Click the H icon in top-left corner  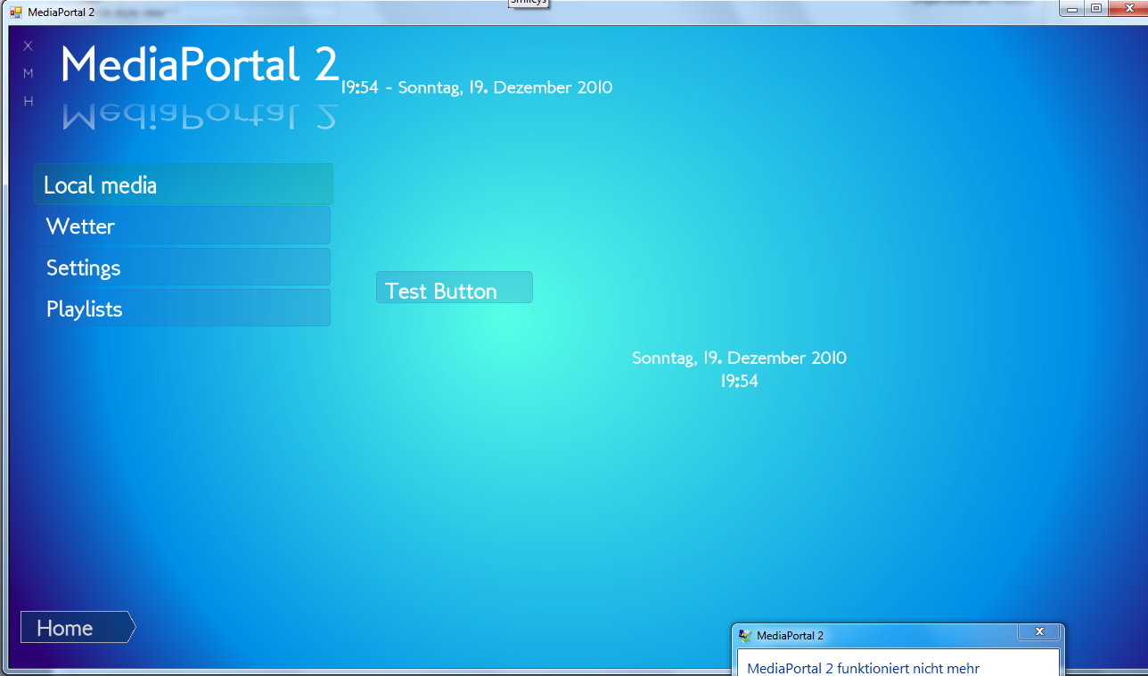pyautogui.click(x=29, y=102)
